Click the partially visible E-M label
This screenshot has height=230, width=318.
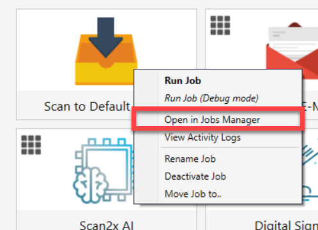[x=310, y=106]
